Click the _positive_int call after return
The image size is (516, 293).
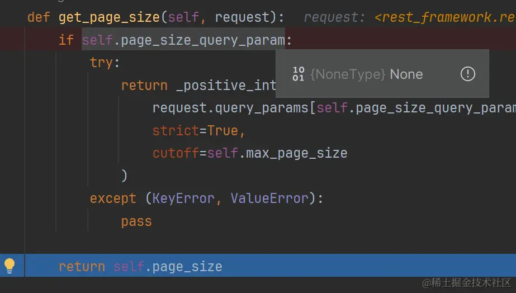point(226,86)
